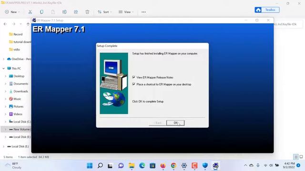Click the Rename icon in Explorer toolbar
Image resolution: width=305 pixels, height=171 pixels.
coord(64,12)
